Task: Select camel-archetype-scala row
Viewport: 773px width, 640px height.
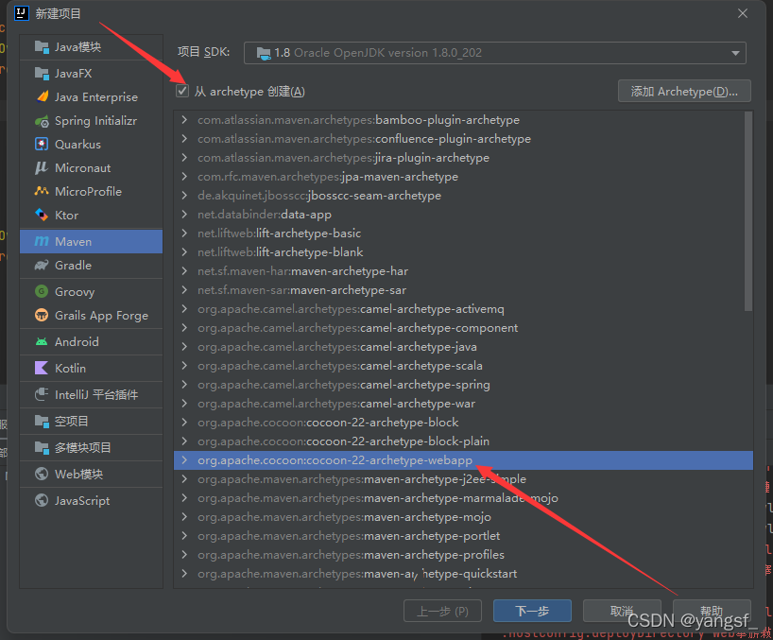Action: (x=463, y=365)
